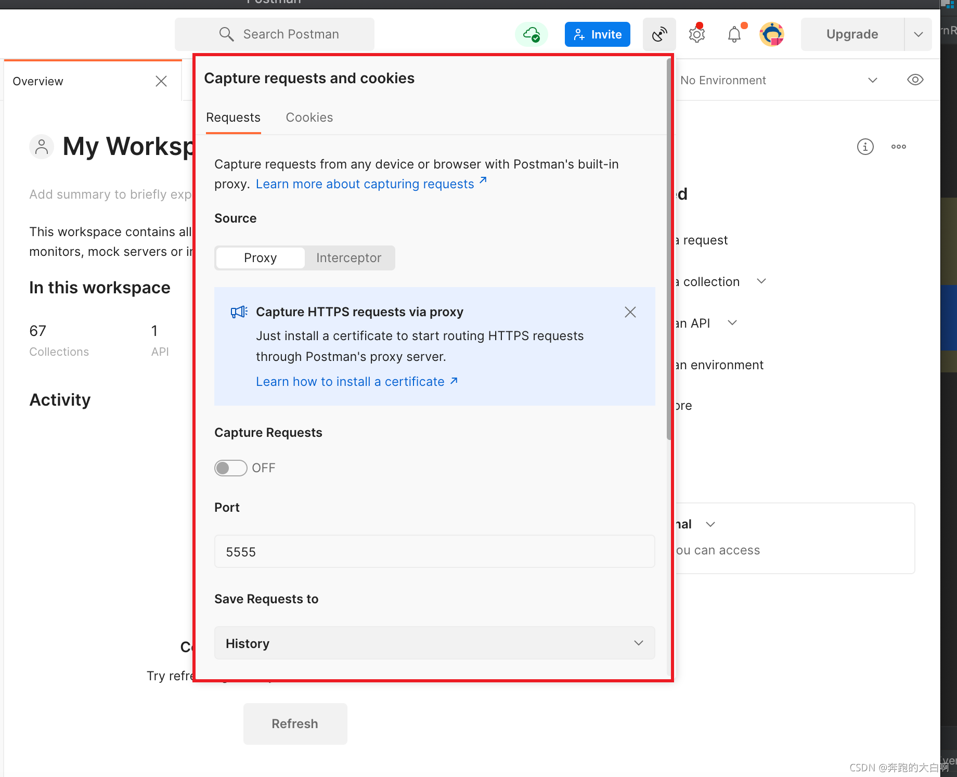Screen dimensions: 957x777
Task: Open Learn more about capturing requests link
Action: (371, 184)
